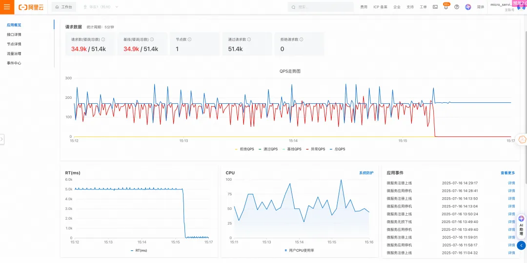Viewport: 527px width, 263px height.
Task: Open 详情 for event at 11:58:17
Action: (511, 245)
